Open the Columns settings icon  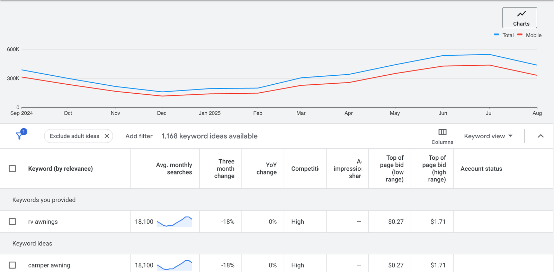pyautogui.click(x=442, y=132)
